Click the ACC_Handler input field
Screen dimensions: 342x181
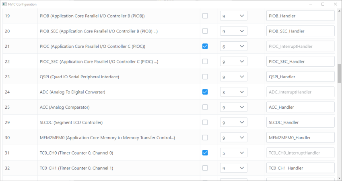[x=300, y=107]
